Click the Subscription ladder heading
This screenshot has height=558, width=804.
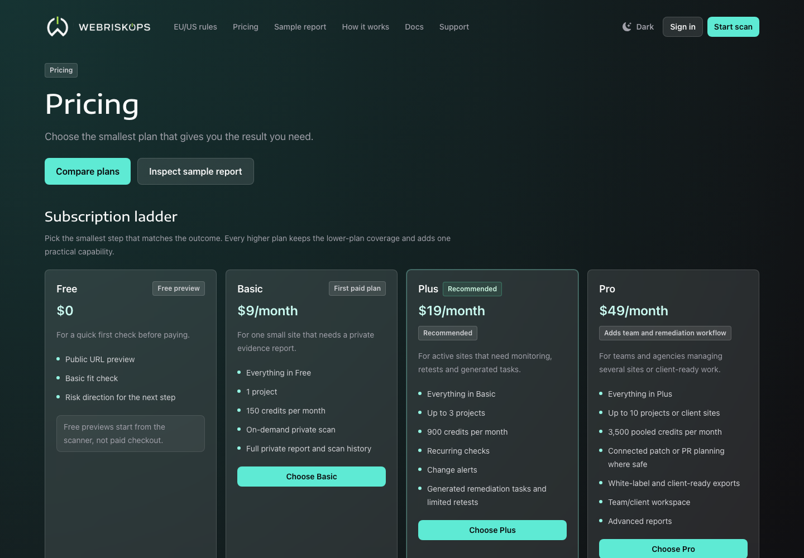(x=111, y=217)
